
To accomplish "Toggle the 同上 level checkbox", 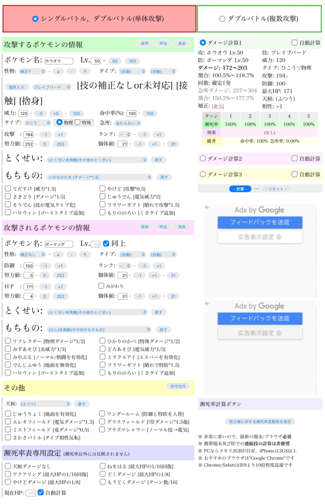I will [106, 244].
